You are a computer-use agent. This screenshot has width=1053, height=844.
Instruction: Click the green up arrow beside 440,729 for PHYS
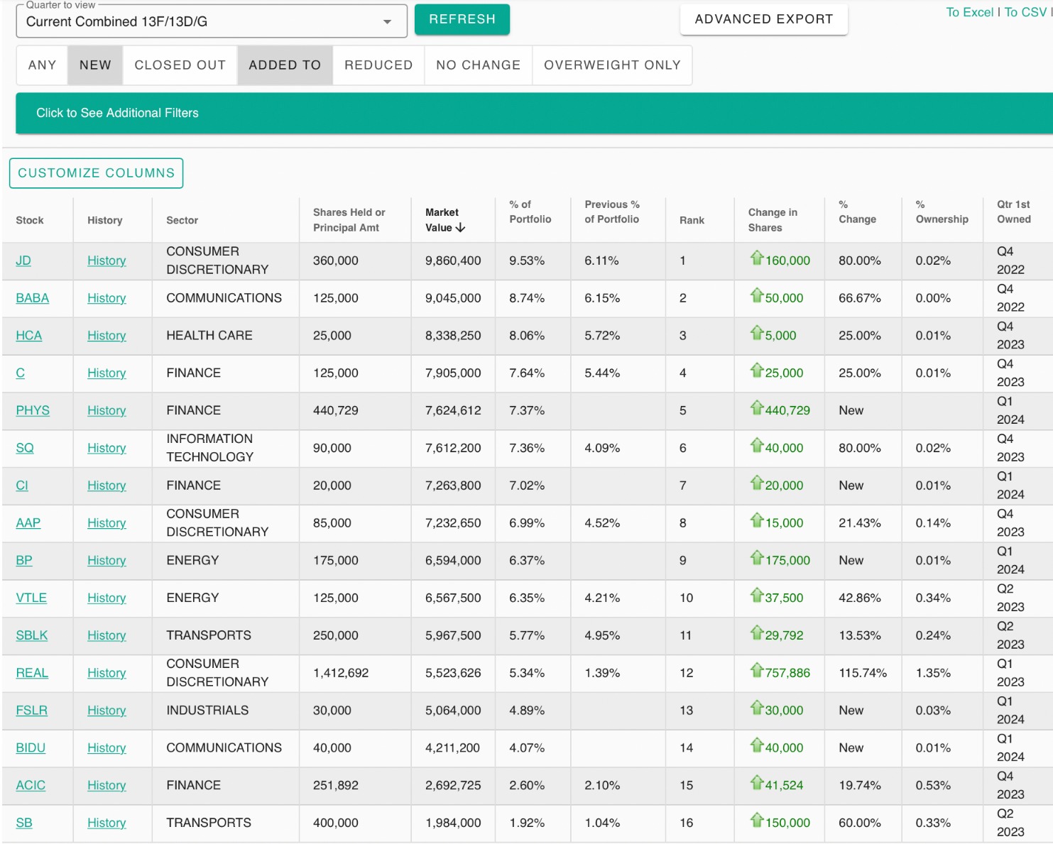(x=756, y=408)
